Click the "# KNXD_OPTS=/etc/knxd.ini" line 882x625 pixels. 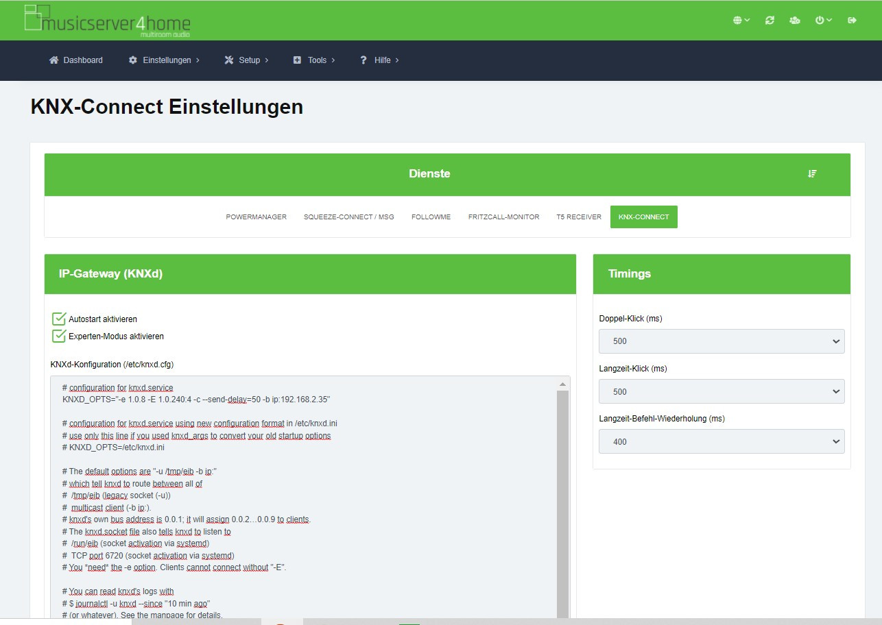(113, 448)
